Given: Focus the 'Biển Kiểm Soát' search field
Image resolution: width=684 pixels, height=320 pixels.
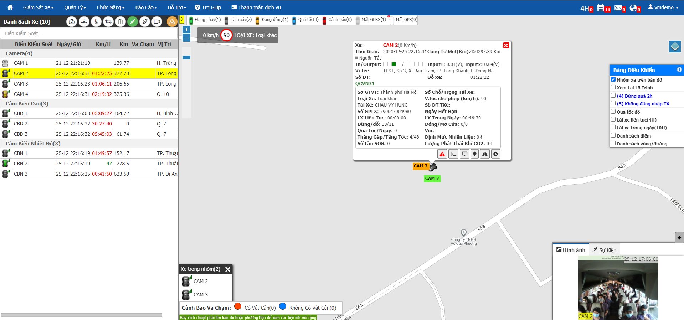Looking at the screenshot, I should point(89,33).
